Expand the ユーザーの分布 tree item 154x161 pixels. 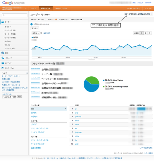click(10, 30)
